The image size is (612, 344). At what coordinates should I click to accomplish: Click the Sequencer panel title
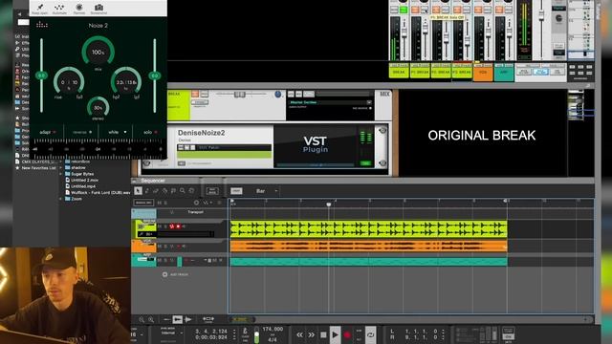click(153, 181)
